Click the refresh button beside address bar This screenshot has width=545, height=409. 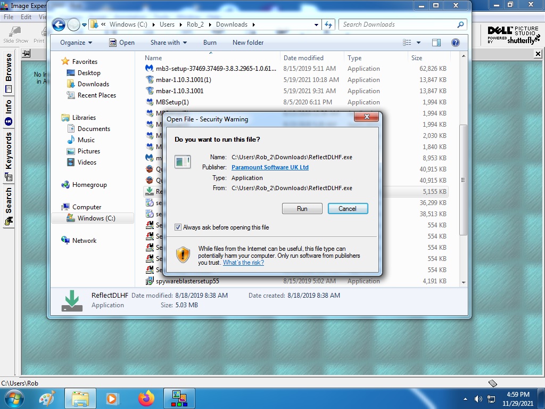pos(328,24)
